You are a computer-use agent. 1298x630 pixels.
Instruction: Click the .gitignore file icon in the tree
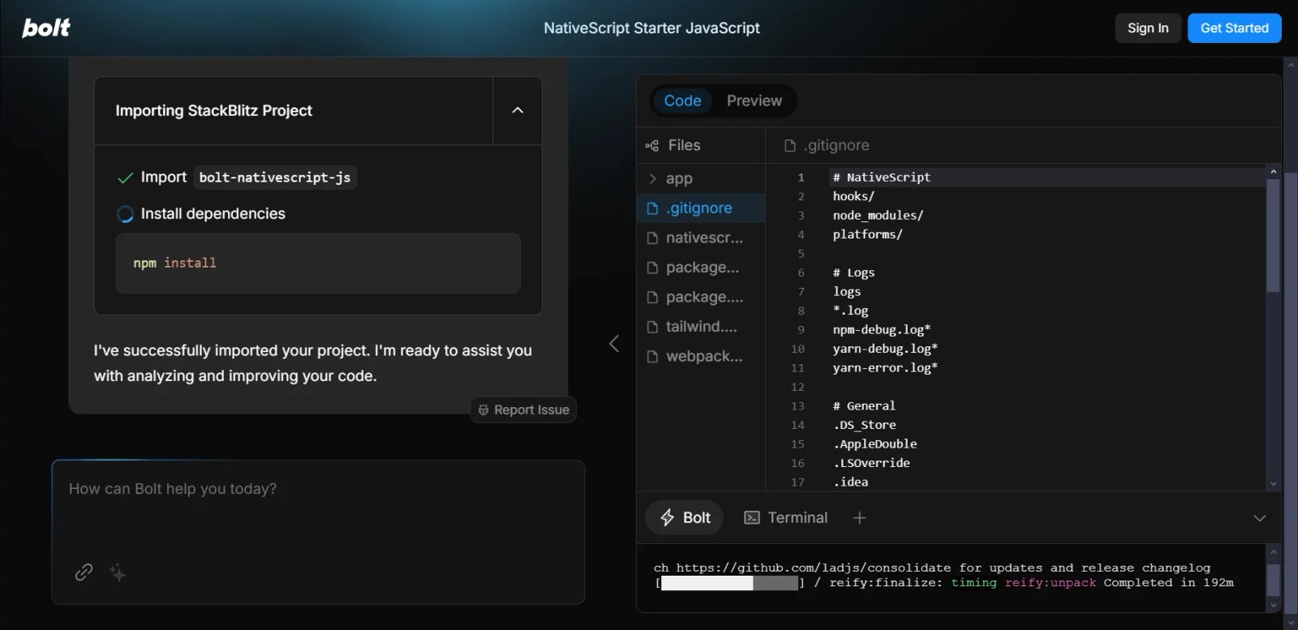pos(652,208)
